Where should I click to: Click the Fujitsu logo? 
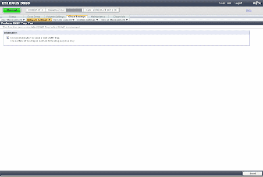point(257,3)
